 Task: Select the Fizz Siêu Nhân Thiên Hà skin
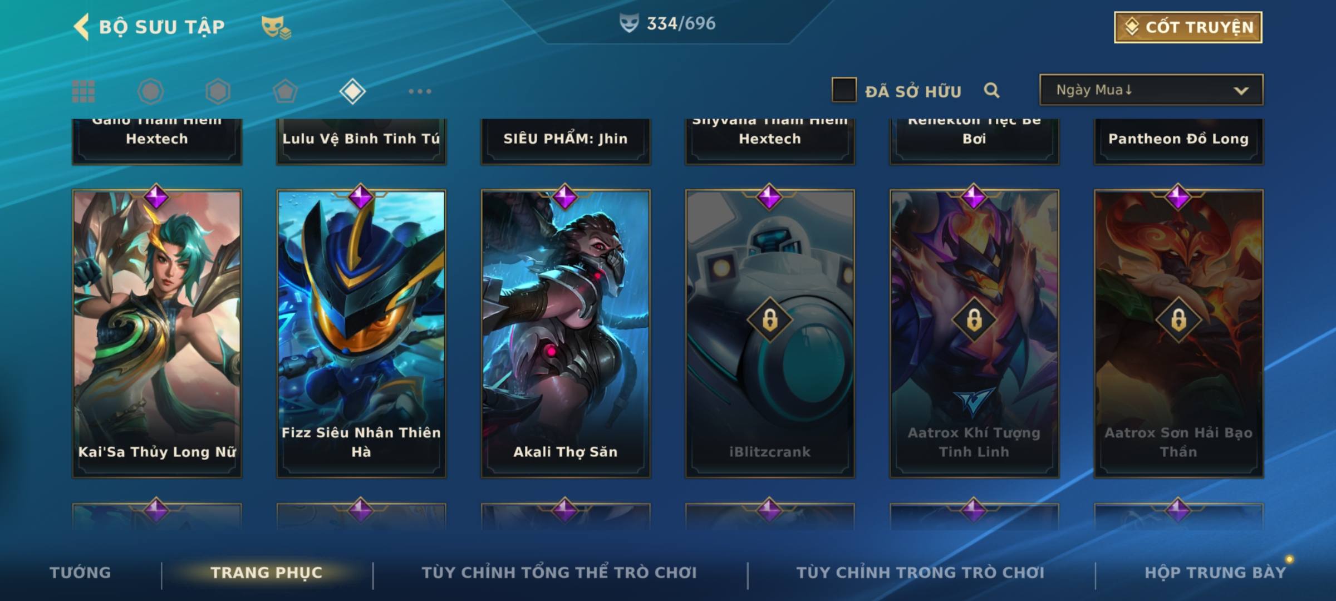click(x=361, y=333)
